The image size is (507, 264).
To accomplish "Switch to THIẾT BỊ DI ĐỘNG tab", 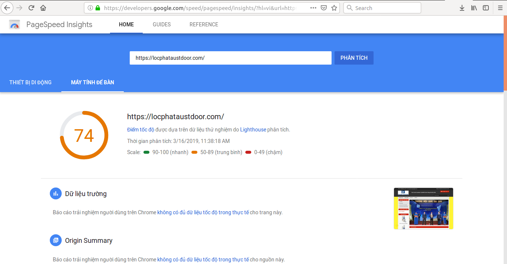I will tap(30, 82).
